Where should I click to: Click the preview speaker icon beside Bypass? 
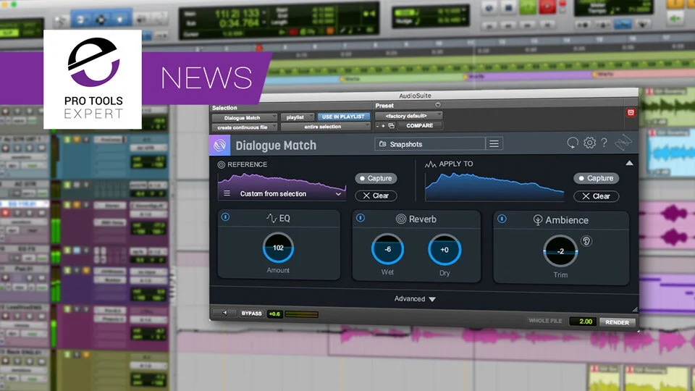point(224,313)
